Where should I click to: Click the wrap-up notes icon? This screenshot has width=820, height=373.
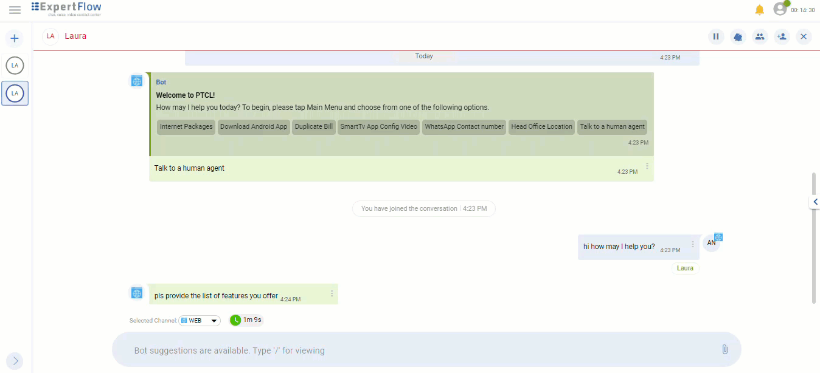[x=738, y=36]
